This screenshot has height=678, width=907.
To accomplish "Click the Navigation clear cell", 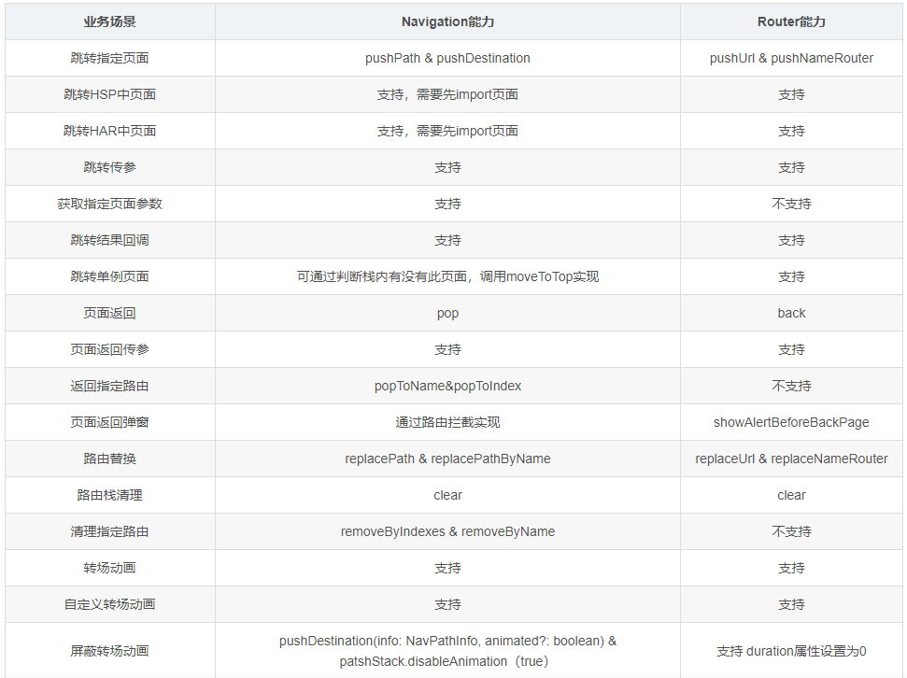I will coord(447,495).
